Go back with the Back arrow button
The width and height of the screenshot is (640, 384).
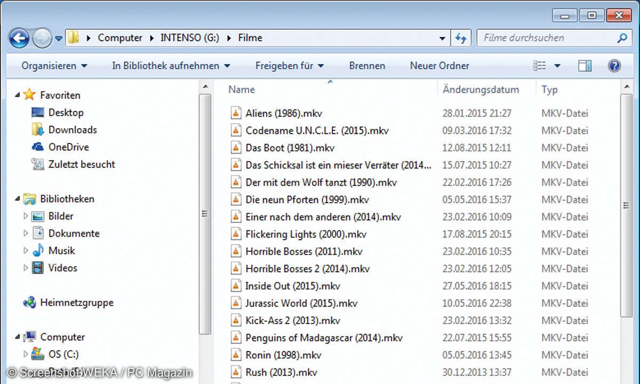19,38
